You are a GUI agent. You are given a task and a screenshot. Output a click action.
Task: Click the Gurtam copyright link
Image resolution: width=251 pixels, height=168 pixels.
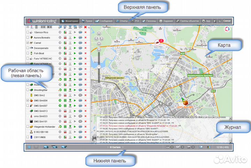115,147
